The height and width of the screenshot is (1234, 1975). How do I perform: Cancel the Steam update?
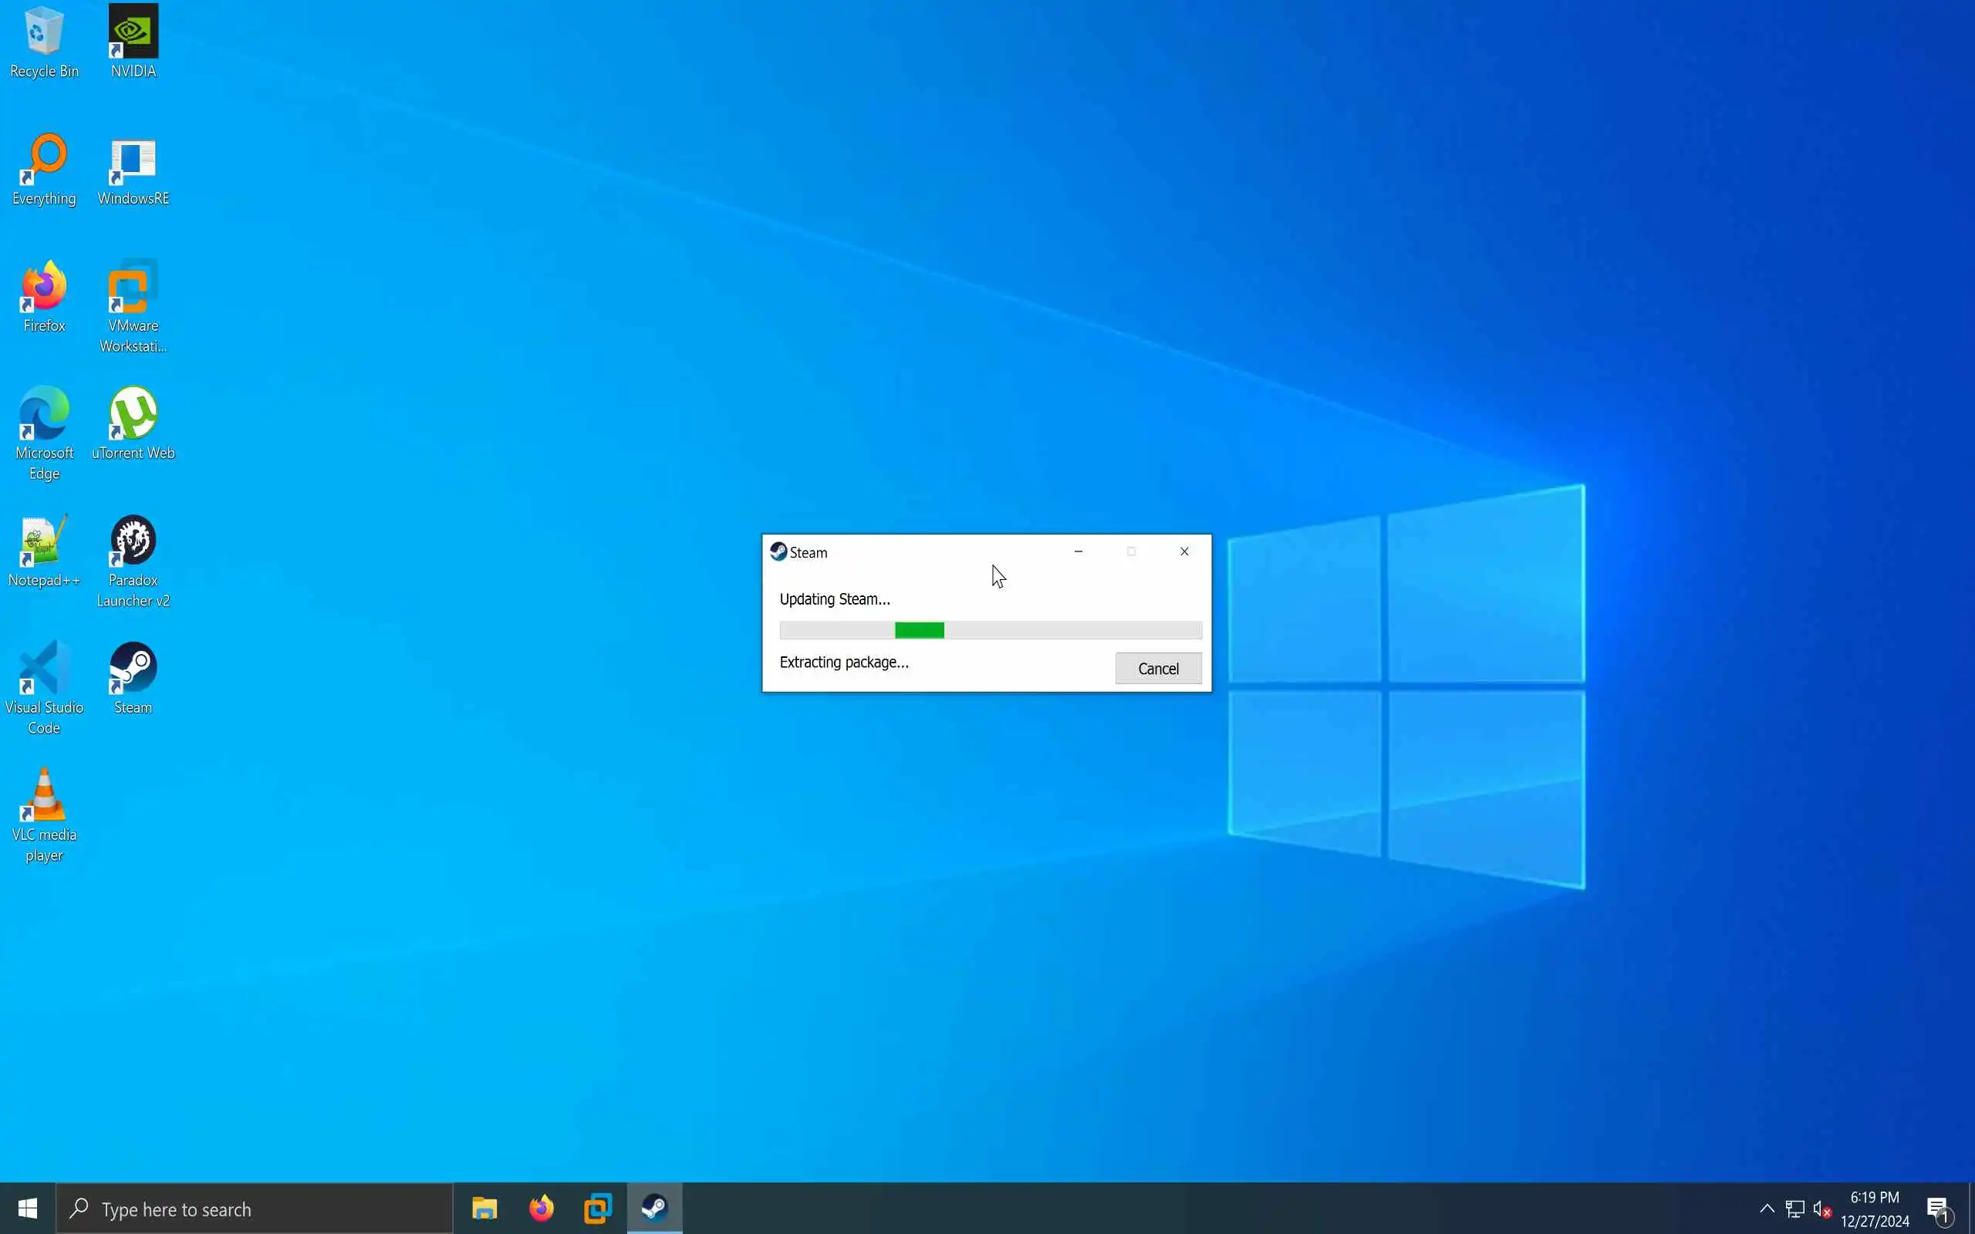click(1157, 669)
